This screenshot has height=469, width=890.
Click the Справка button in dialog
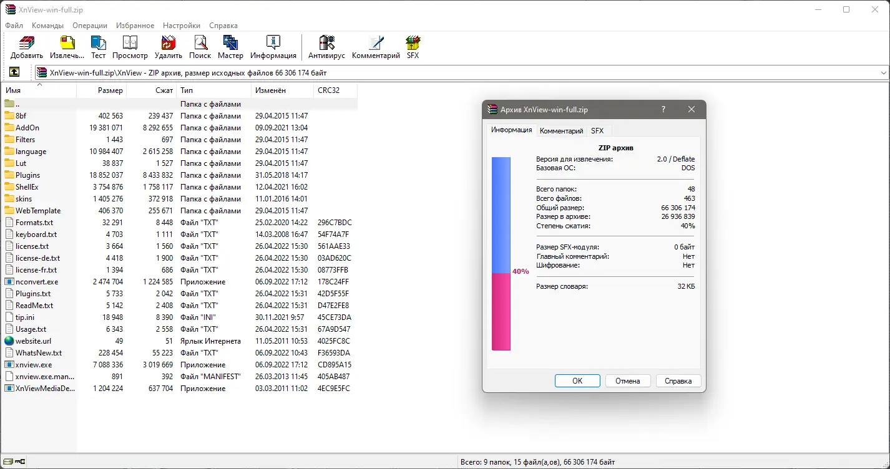pyautogui.click(x=678, y=381)
